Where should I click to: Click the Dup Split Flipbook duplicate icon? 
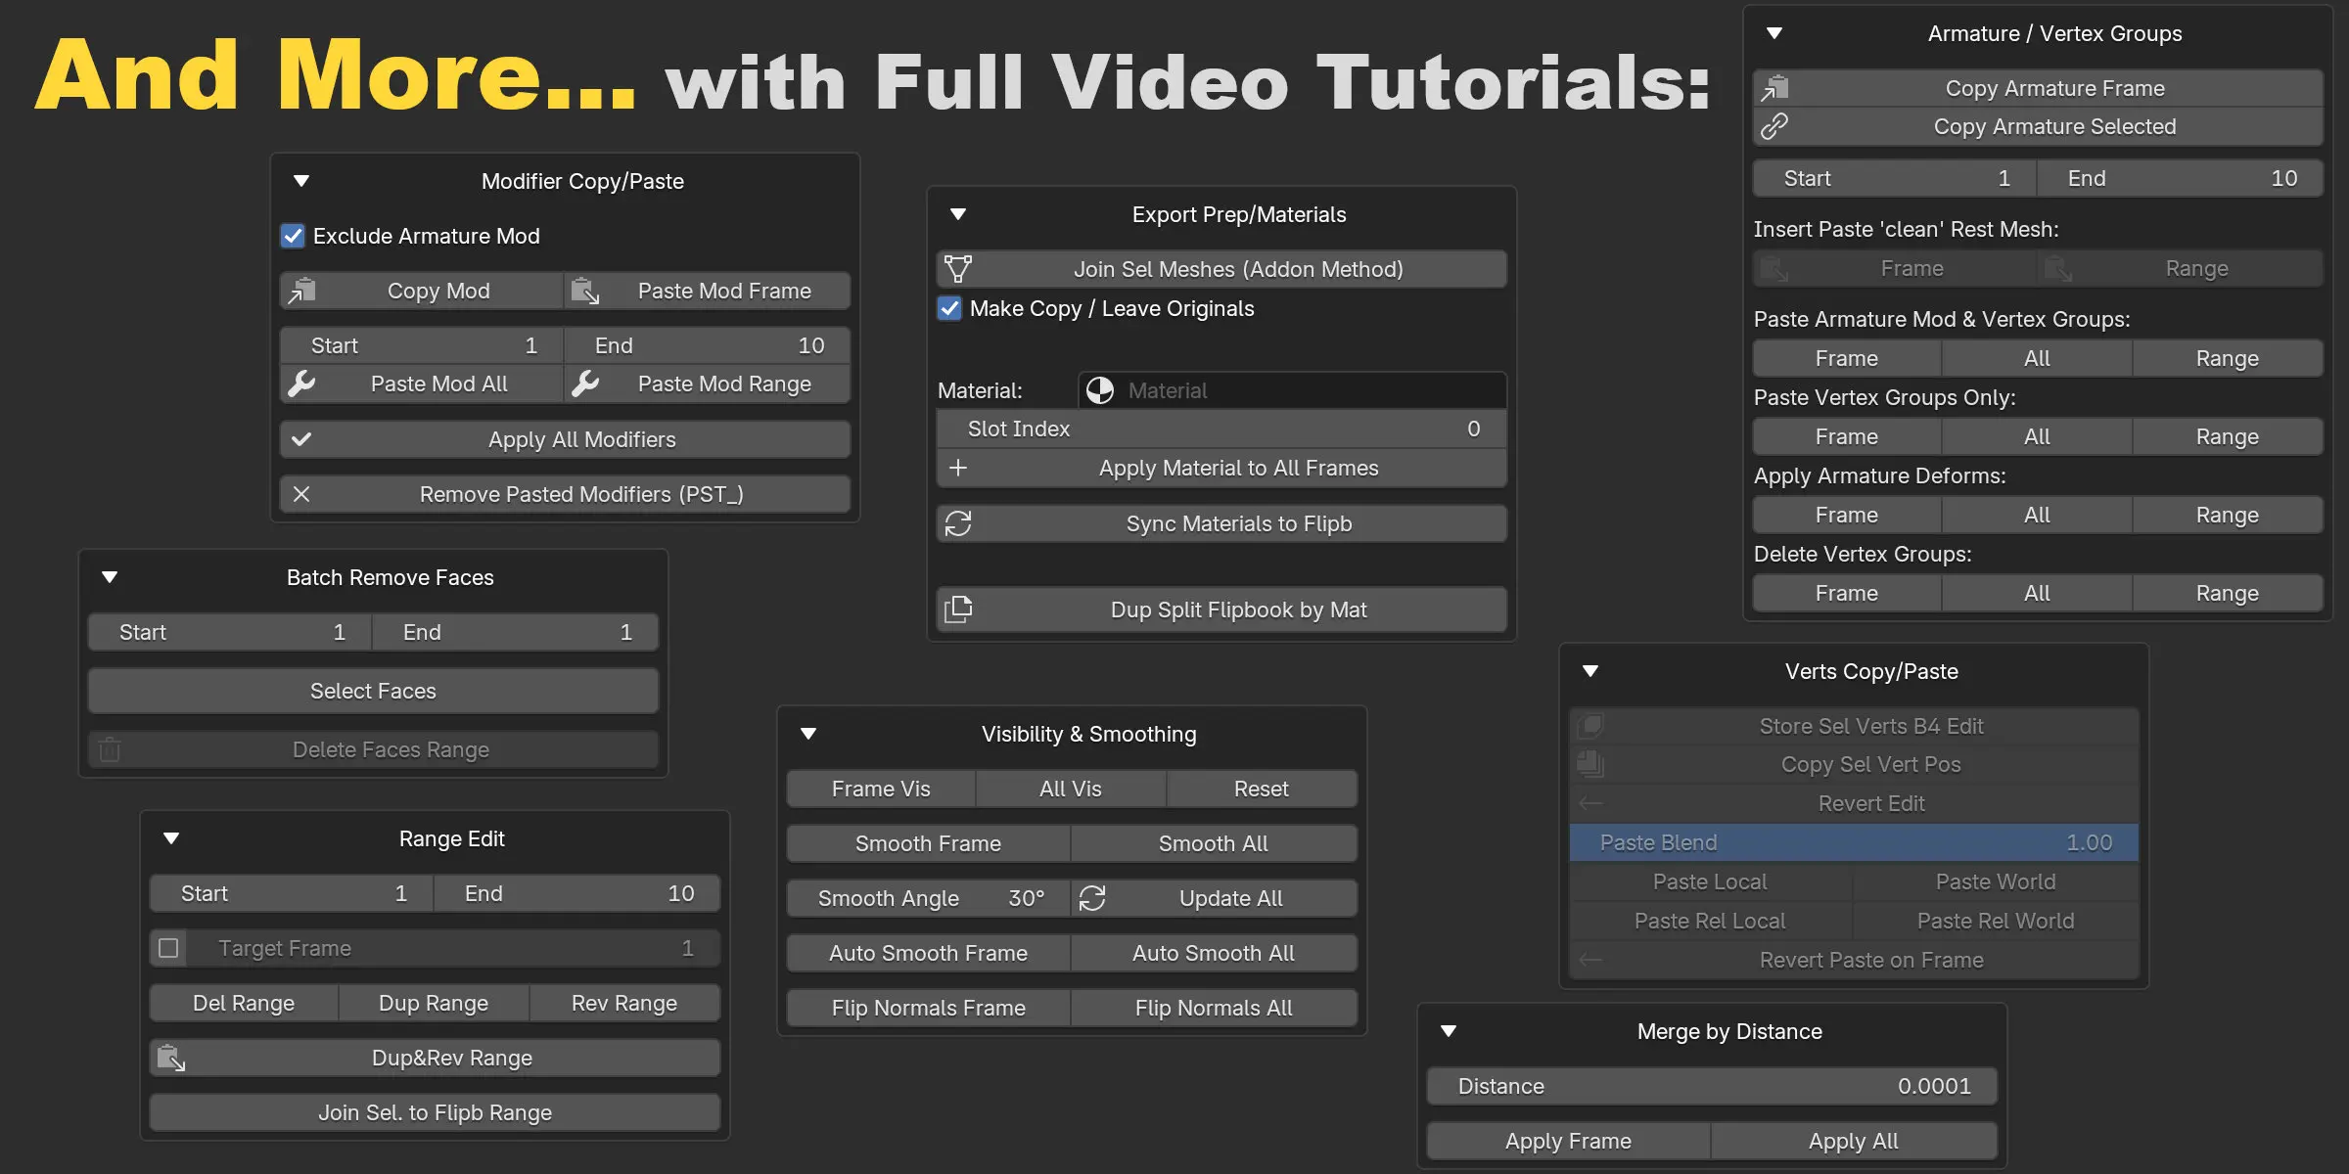click(958, 610)
